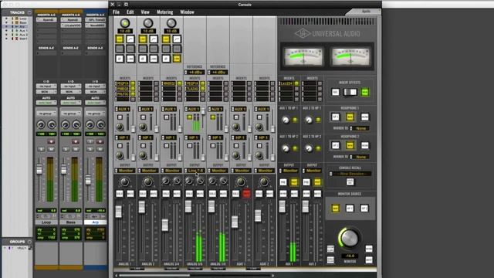Open the File menu in Console

click(117, 12)
